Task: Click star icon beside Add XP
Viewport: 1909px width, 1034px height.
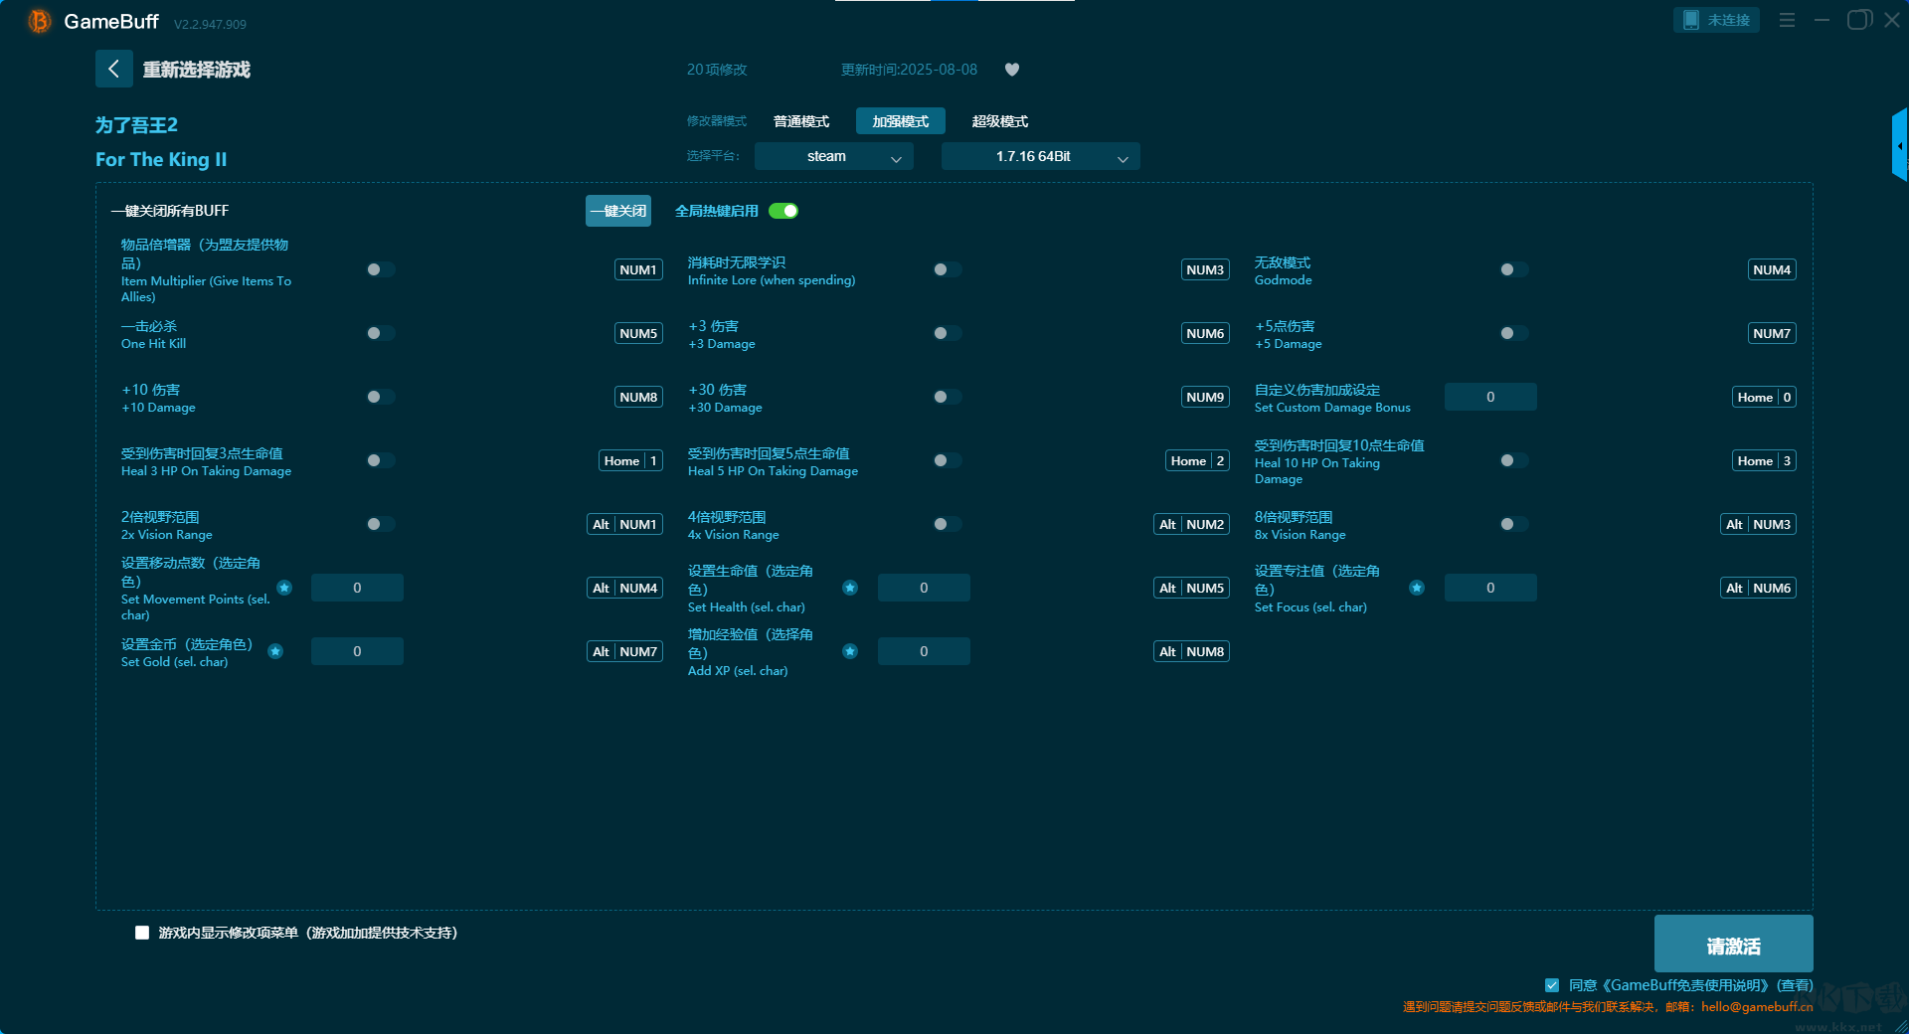Action: [x=850, y=651]
